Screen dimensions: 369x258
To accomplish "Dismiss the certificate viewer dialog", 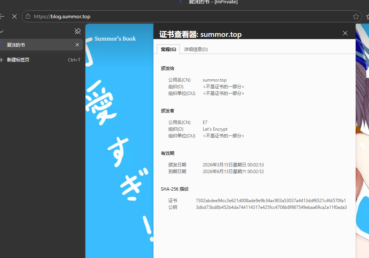I will click(345, 33).
